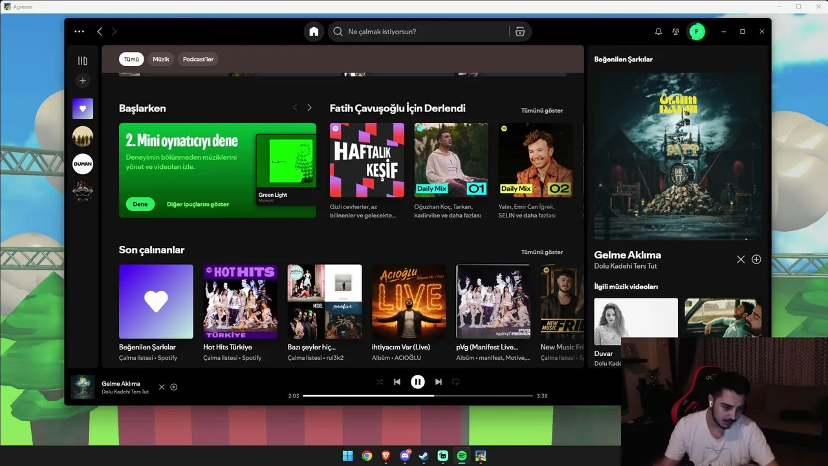Viewport: 828px width, 466px height.
Task: Click the large Ölüm Dansı album cover in the right panel
Action: pyautogui.click(x=678, y=157)
